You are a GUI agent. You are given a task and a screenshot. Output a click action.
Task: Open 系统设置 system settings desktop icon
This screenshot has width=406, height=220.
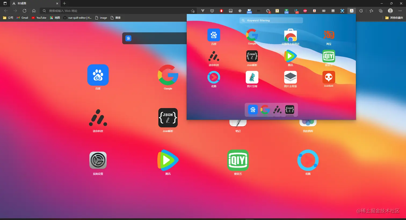pos(98,160)
